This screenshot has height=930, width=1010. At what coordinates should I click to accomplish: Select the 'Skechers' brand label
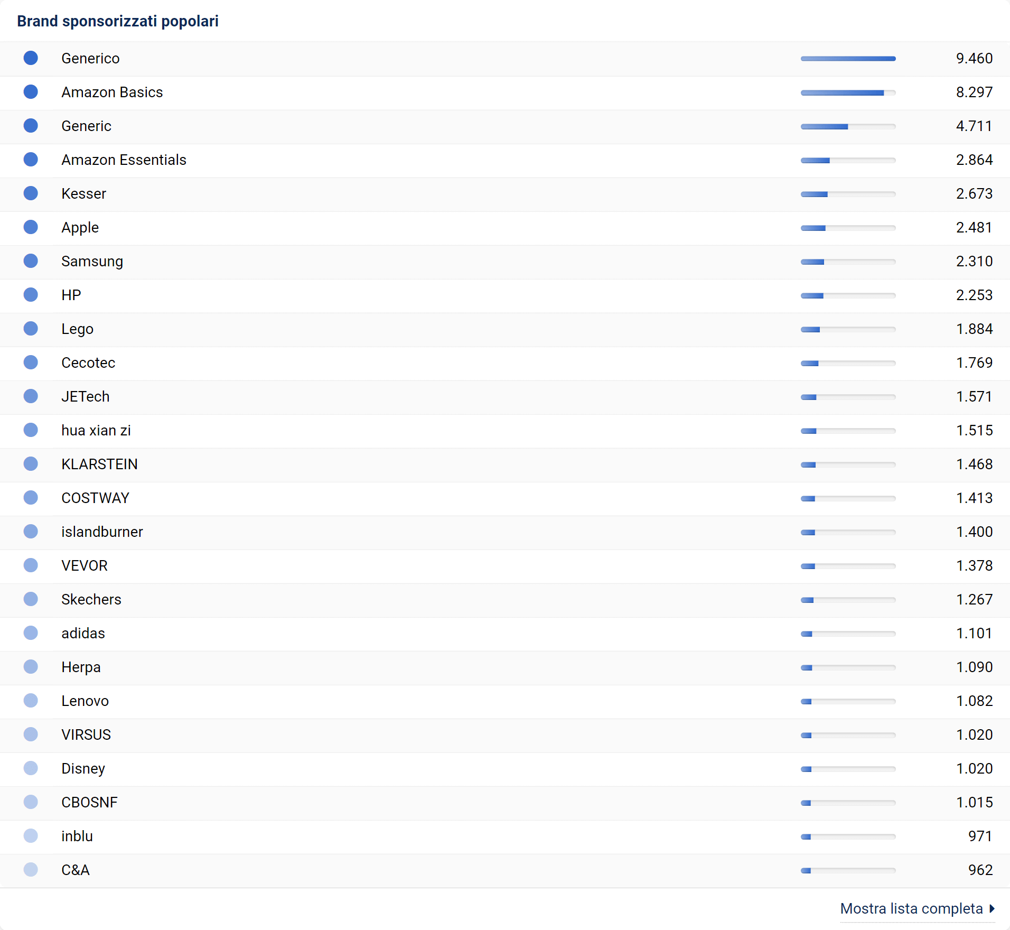pos(91,599)
